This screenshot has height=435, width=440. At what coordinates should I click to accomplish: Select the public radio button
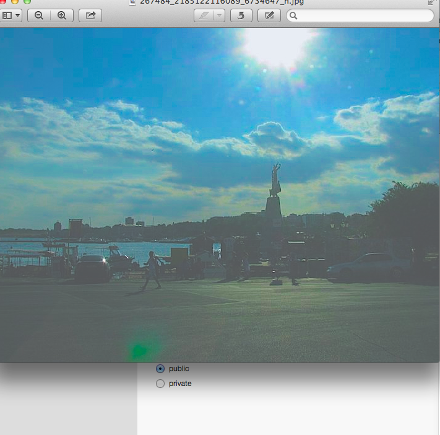point(160,369)
